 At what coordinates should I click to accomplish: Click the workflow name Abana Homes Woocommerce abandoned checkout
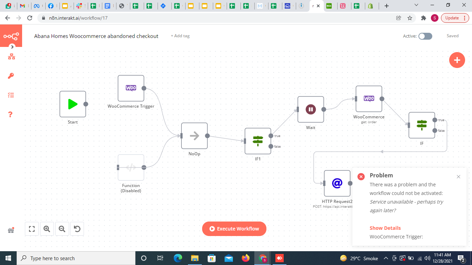click(x=96, y=36)
